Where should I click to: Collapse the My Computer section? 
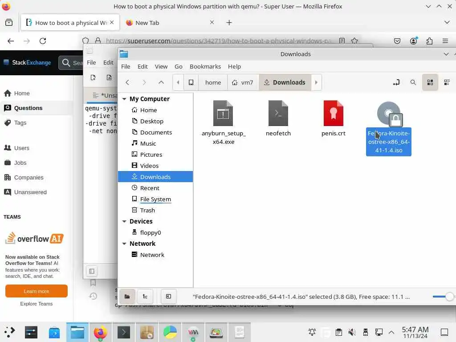pyautogui.click(x=124, y=99)
